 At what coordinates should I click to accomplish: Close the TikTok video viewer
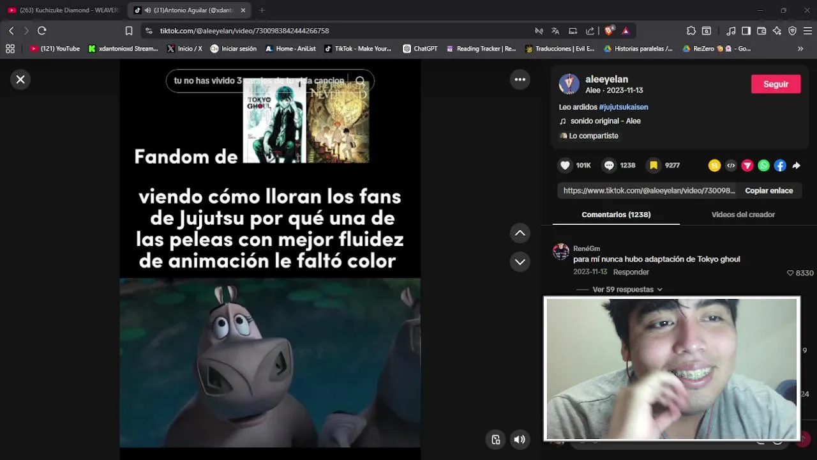pos(20,79)
